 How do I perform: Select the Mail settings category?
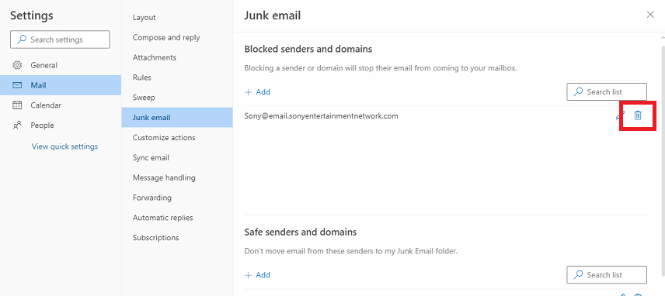[61, 85]
